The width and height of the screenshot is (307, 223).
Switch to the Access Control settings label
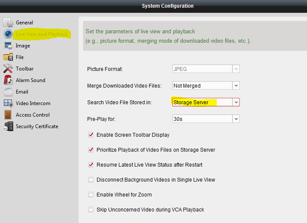(32, 115)
